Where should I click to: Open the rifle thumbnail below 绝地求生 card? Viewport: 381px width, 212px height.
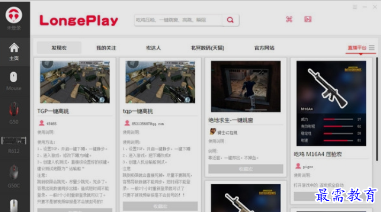pyautogui.click(x=246, y=198)
